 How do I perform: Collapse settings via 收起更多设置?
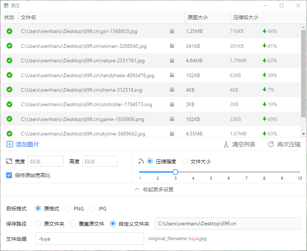(x=154, y=189)
